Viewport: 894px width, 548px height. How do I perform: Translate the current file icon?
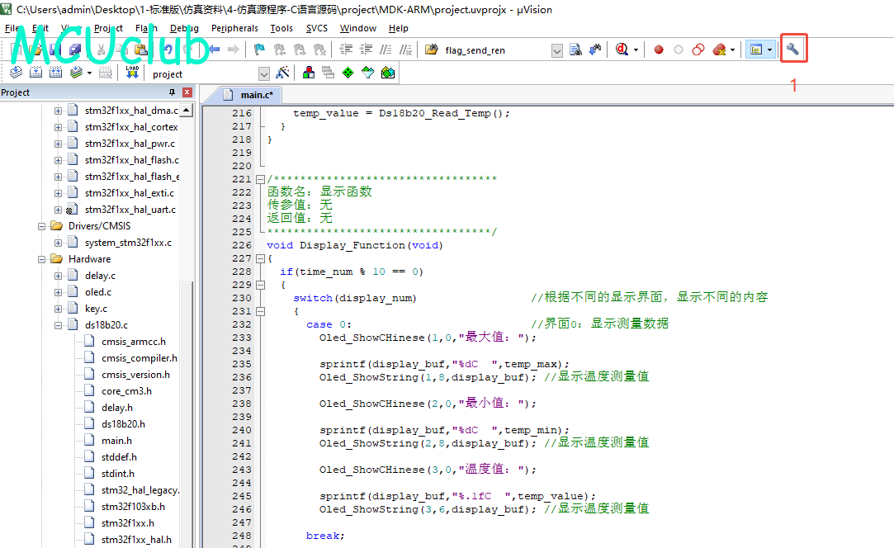[x=16, y=73]
